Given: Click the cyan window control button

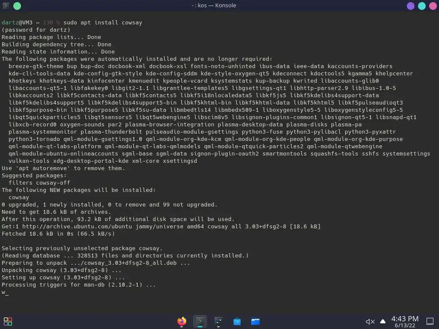Looking at the screenshot, I should 422,6.
